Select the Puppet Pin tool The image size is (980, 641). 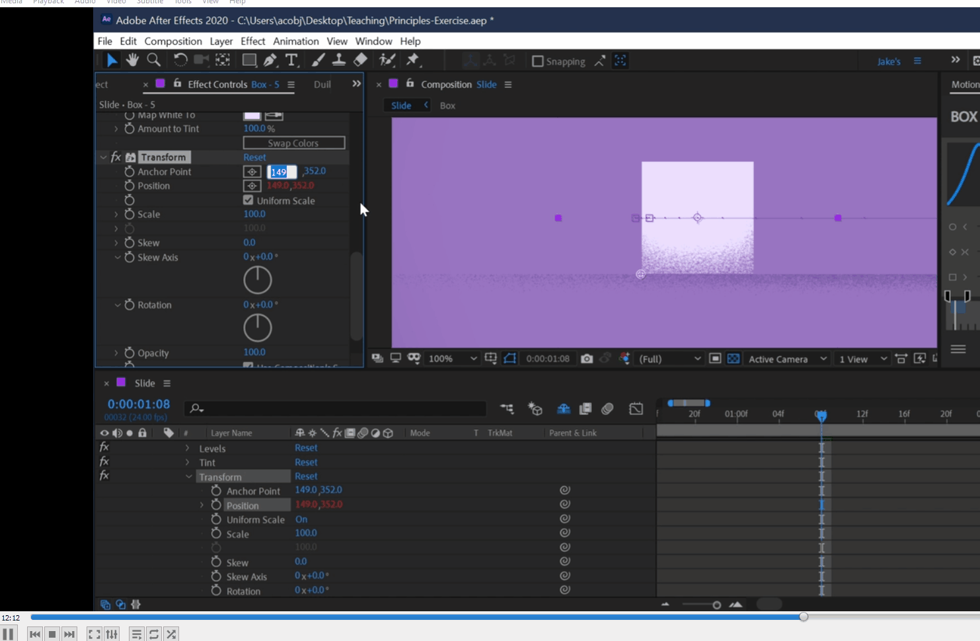pos(413,60)
